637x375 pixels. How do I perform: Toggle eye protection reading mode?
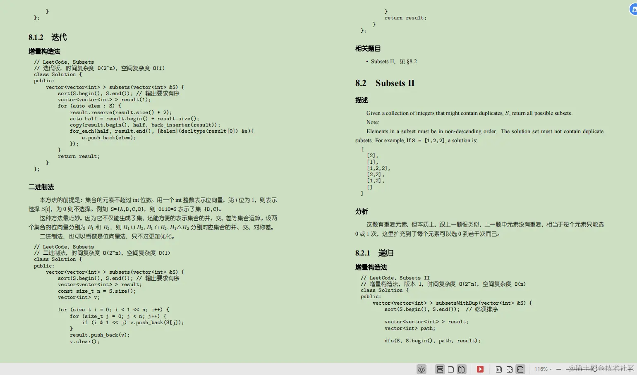421,369
